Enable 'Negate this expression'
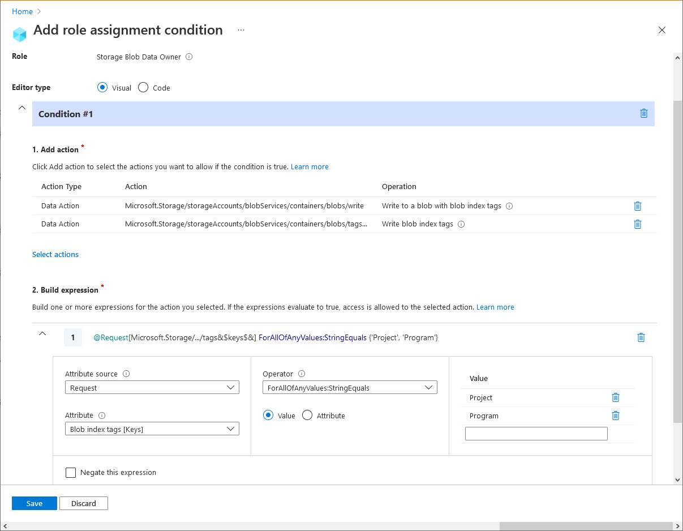This screenshot has width=683, height=531. click(x=71, y=472)
